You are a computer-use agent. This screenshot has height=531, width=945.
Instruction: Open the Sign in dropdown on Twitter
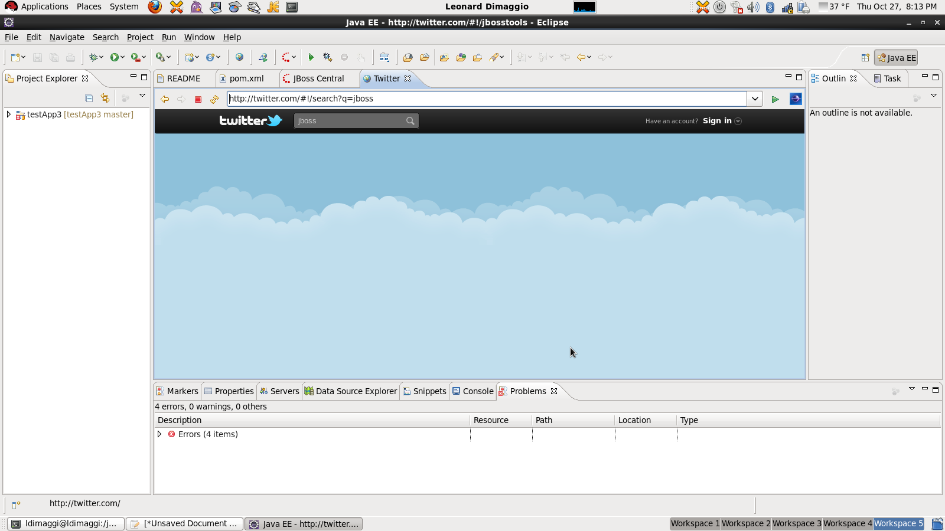pos(738,121)
